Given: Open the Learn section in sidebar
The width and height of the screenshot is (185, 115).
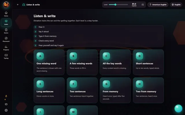Looking at the screenshot, I should pos(6,22).
